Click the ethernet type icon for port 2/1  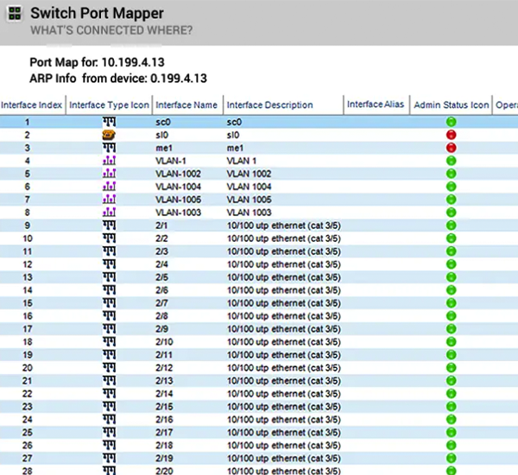click(110, 225)
